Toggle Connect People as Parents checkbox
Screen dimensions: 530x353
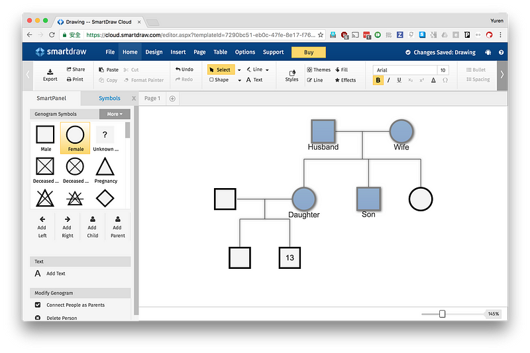38,305
